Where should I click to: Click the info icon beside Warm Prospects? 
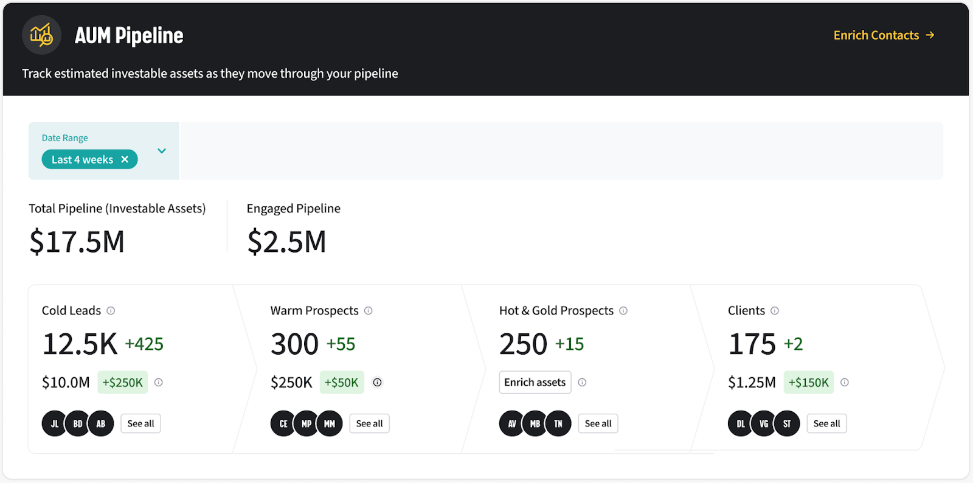point(369,311)
